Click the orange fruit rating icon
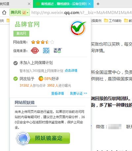 tap(41, 78)
